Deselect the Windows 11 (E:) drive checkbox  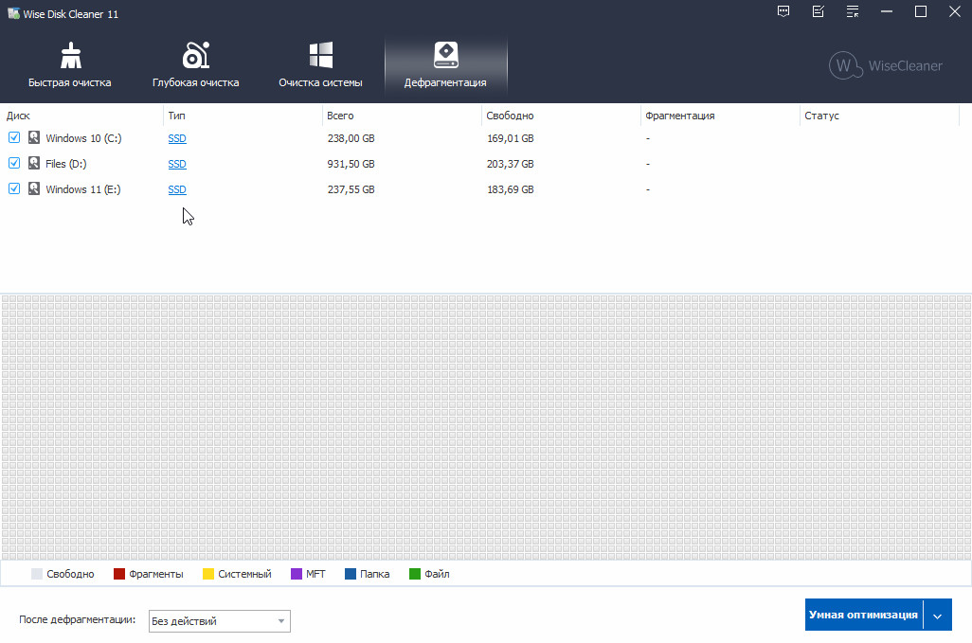14,189
